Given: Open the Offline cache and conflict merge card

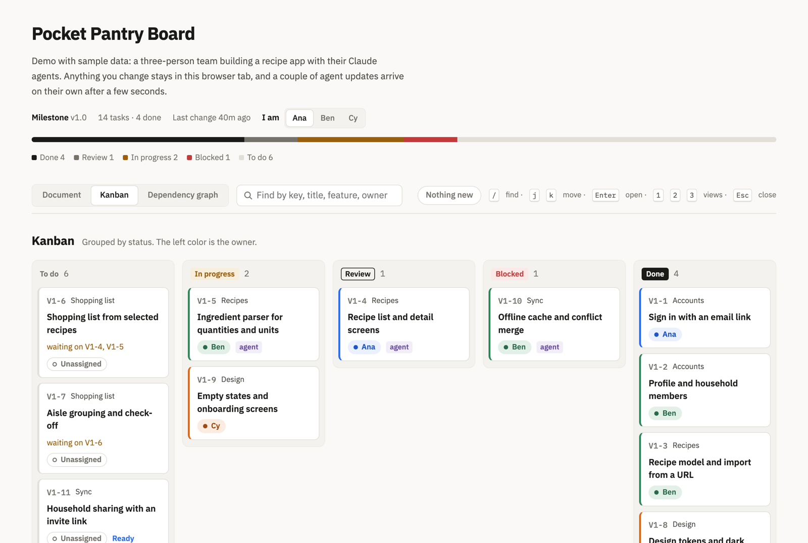Looking at the screenshot, I should (554, 324).
